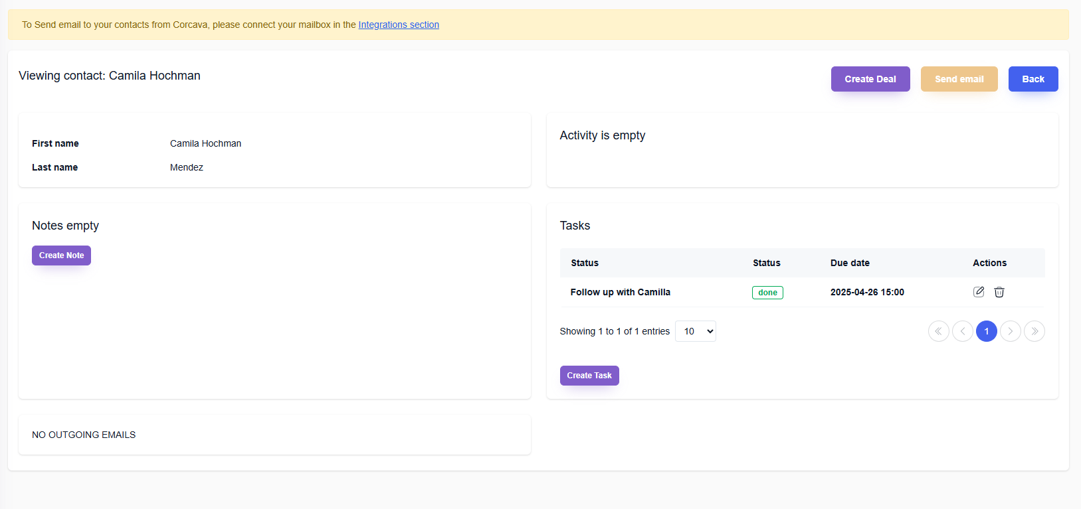Image resolution: width=1081 pixels, height=509 pixels.
Task: Open the Integrations section link
Action: point(399,25)
